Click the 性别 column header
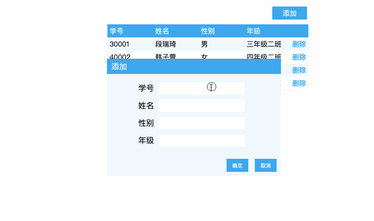The height and width of the screenshot is (221, 374). point(208,31)
